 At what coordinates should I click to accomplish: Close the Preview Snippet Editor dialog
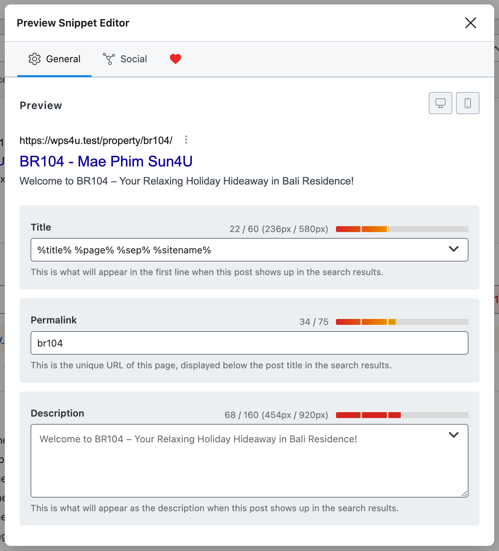click(470, 23)
